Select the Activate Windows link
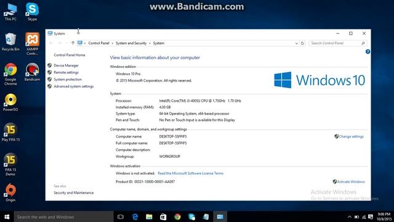394x222 pixels. 350,182
